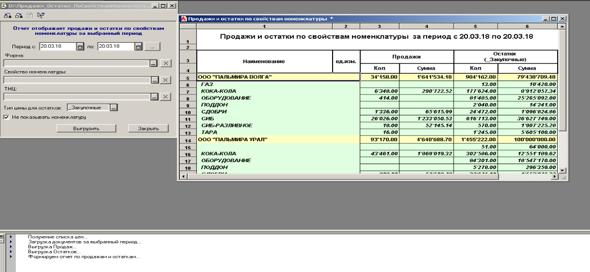Click cell ООО "ПАЛЬМИРА УРАЛ"
Screen dimensions: 590x272
click(x=278, y=139)
